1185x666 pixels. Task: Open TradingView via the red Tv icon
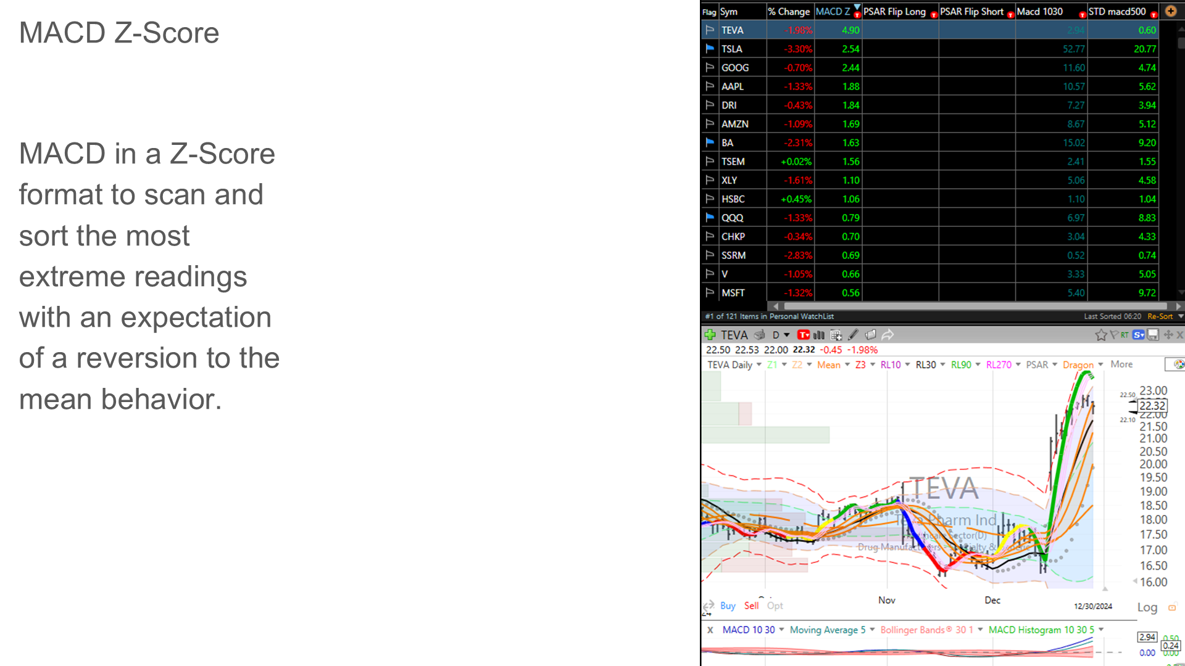[803, 335]
